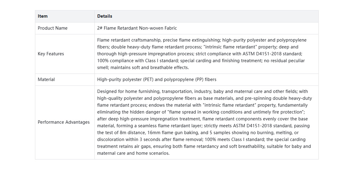
Task: Click the "Item" column header
Action: pyautogui.click(x=43, y=16)
